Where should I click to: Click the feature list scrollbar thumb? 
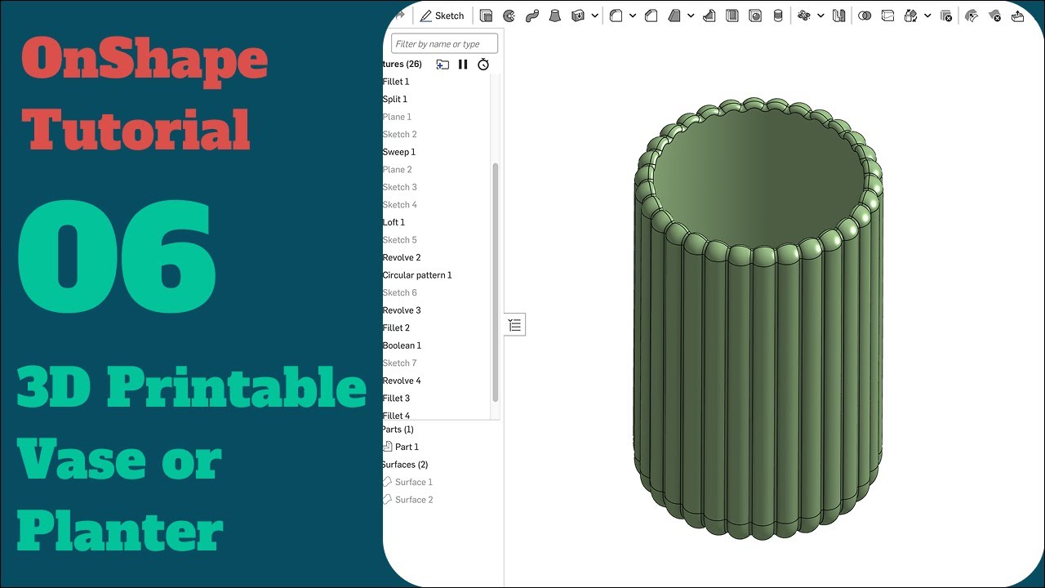point(495,282)
